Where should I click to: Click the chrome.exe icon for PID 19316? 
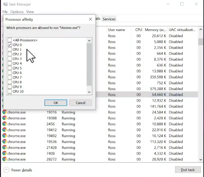pyautogui.click(x=4, y=112)
